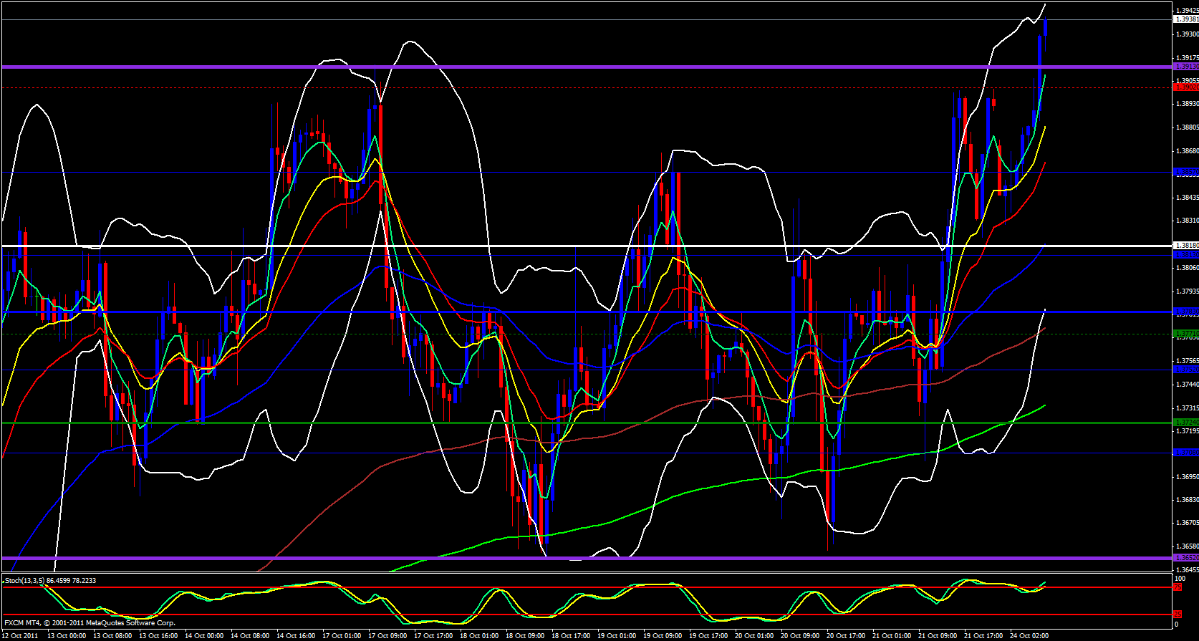Image resolution: width=1199 pixels, height=641 pixels.
Task: Click the purple 1.39130 price label
Action: click(x=1185, y=67)
